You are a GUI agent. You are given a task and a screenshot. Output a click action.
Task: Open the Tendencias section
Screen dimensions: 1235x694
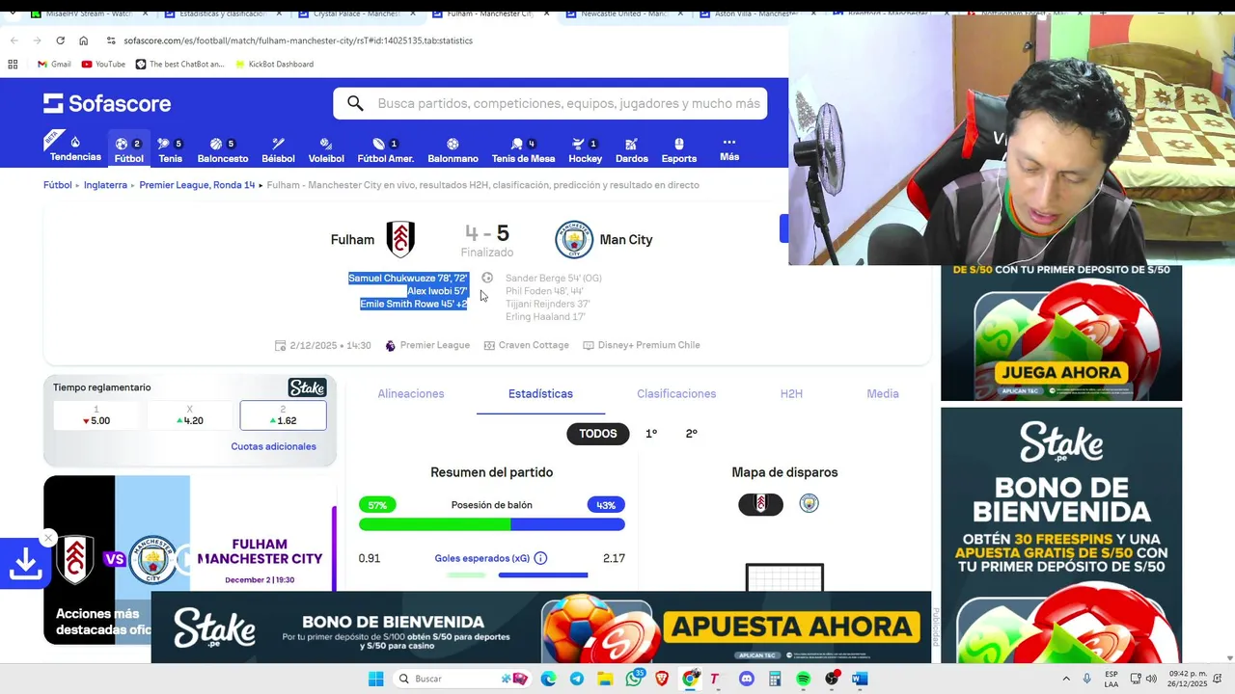pos(75,148)
